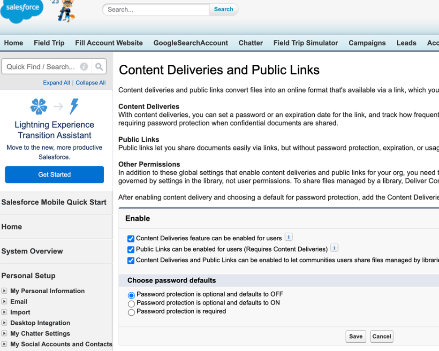This screenshot has height=351, width=439.
Task: Click the 'Choose password defaults' heading
Action: click(x=172, y=281)
